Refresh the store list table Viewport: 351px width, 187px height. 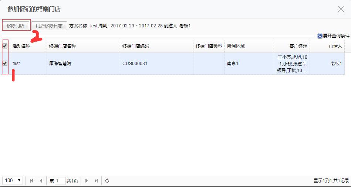coord(107,181)
